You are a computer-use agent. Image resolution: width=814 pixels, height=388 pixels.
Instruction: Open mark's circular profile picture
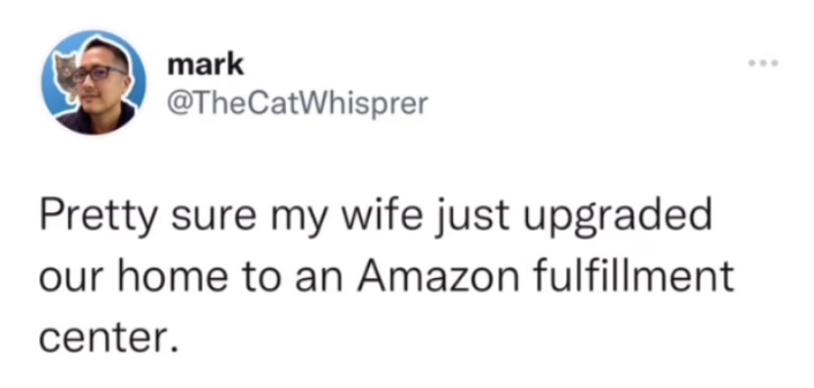pyautogui.click(x=93, y=83)
